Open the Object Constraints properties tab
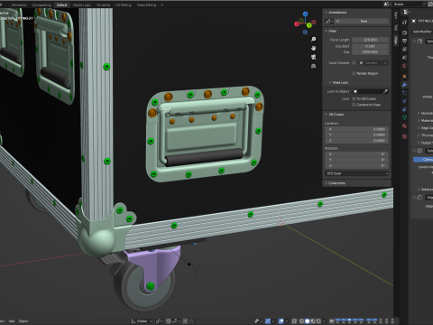433x325 pixels. point(405,109)
